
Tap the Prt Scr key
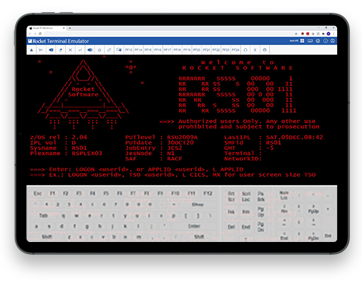[x=231, y=196]
